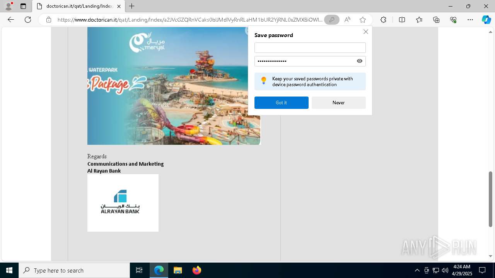
Task: Open the taskbar clock and date
Action: (x=462, y=270)
